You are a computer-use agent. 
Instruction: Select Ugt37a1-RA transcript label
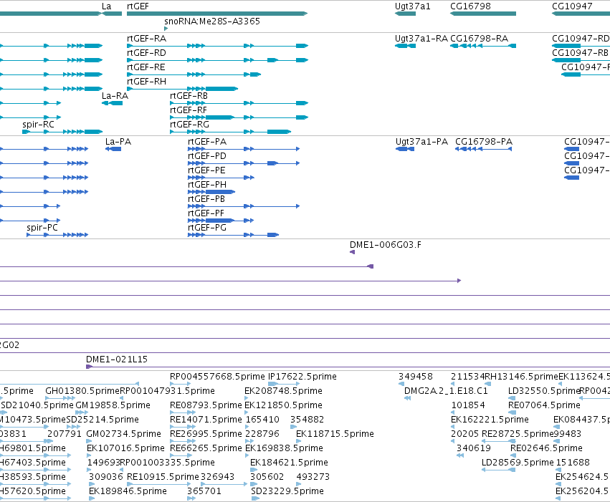(421, 39)
